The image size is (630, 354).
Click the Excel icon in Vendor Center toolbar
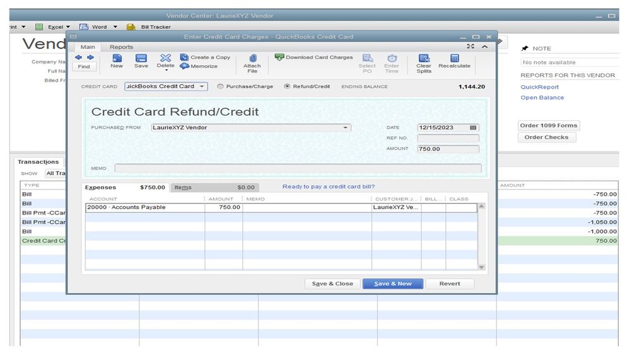click(x=39, y=27)
